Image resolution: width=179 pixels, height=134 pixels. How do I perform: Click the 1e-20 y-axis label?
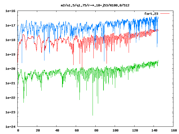click(10, 69)
